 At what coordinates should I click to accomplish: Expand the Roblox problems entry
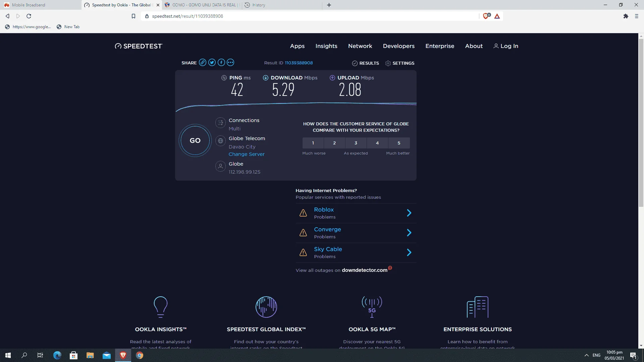coord(409,213)
